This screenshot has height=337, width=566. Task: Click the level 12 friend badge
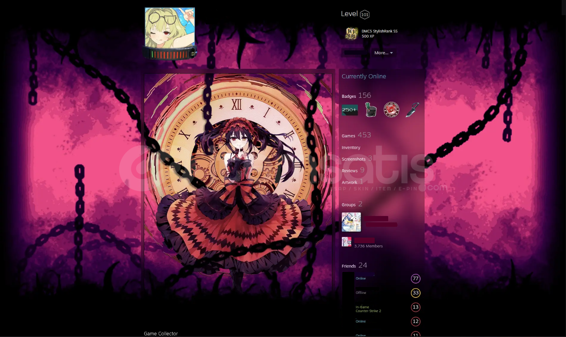click(x=416, y=321)
